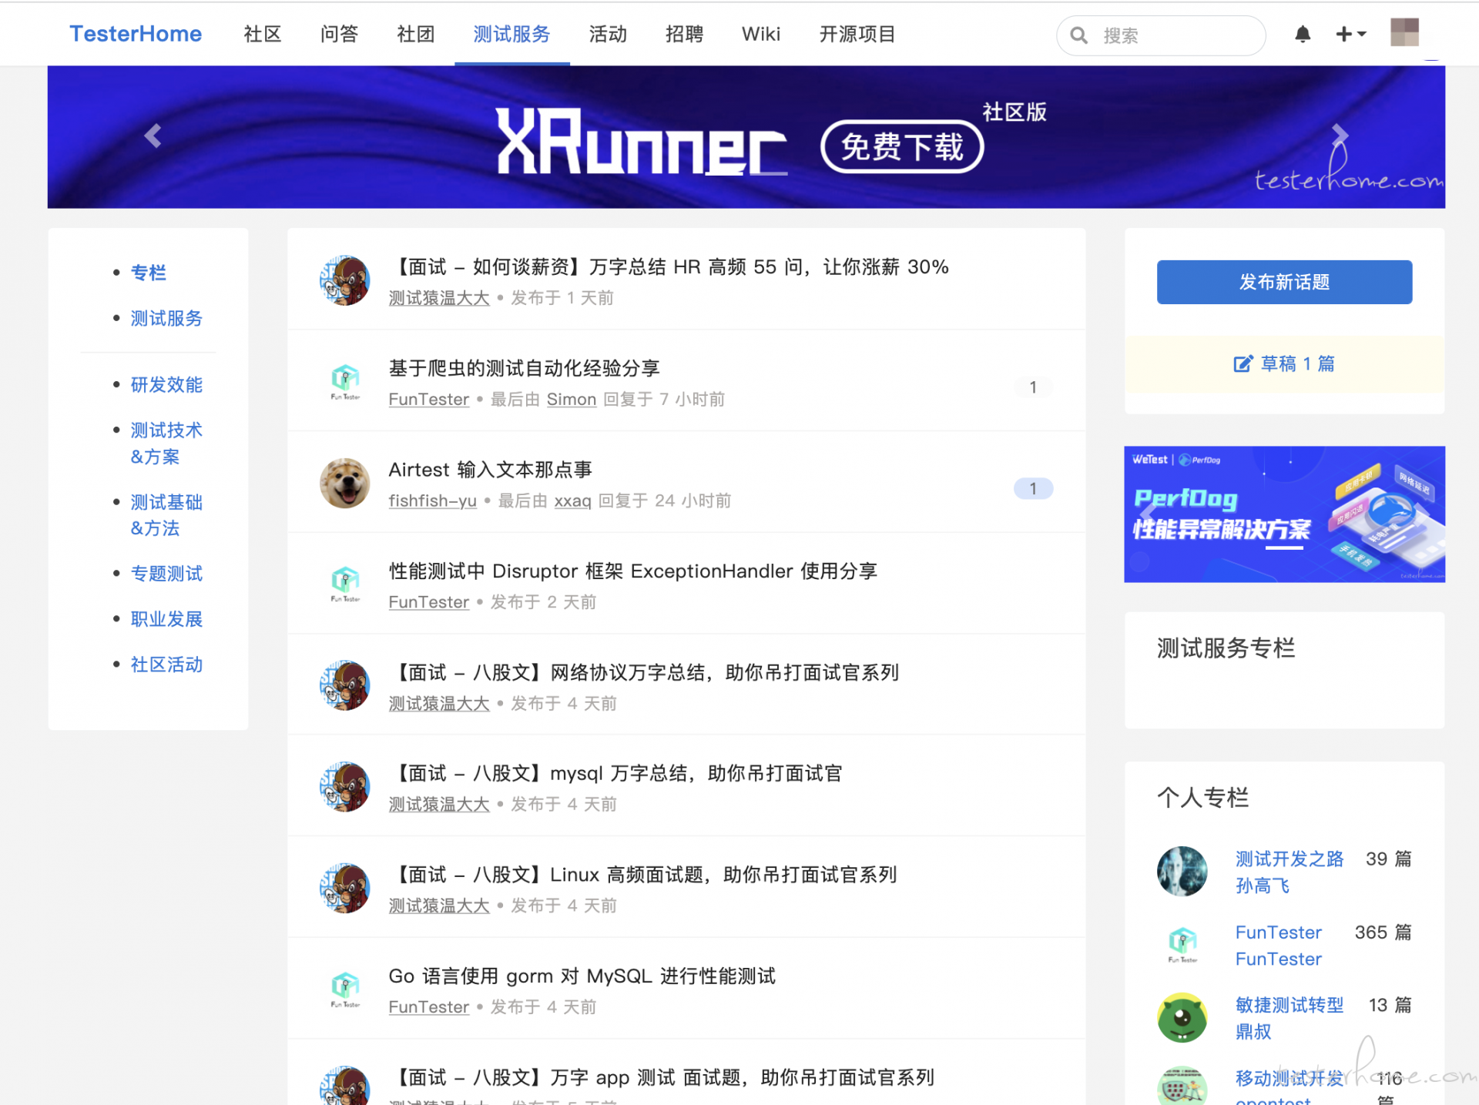Open post Disruptor 框架 ExceptionHandler 使用分享
Image resolution: width=1479 pixels, height=1105 pixels.
(x=633, y=571)
